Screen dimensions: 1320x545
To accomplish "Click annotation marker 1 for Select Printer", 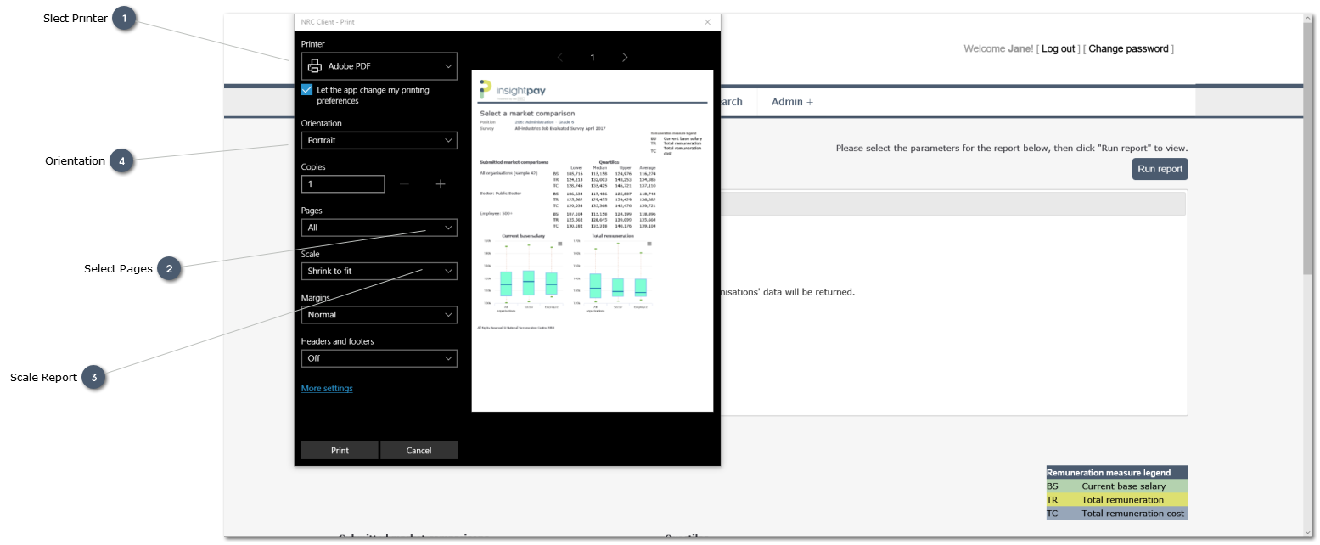I will 125,19.
